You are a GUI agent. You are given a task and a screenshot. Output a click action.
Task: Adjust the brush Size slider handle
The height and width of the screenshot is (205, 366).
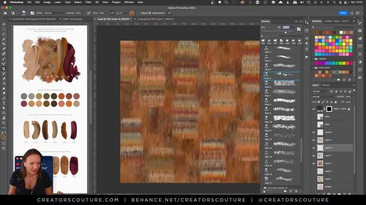click(286, 32)
